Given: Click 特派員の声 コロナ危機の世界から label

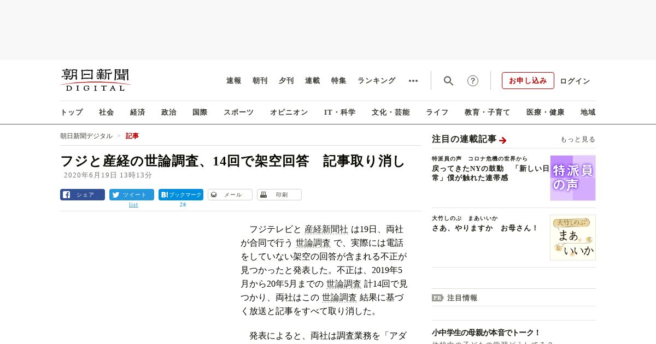Looking at the screenshot, I should (x=480, y=159).
